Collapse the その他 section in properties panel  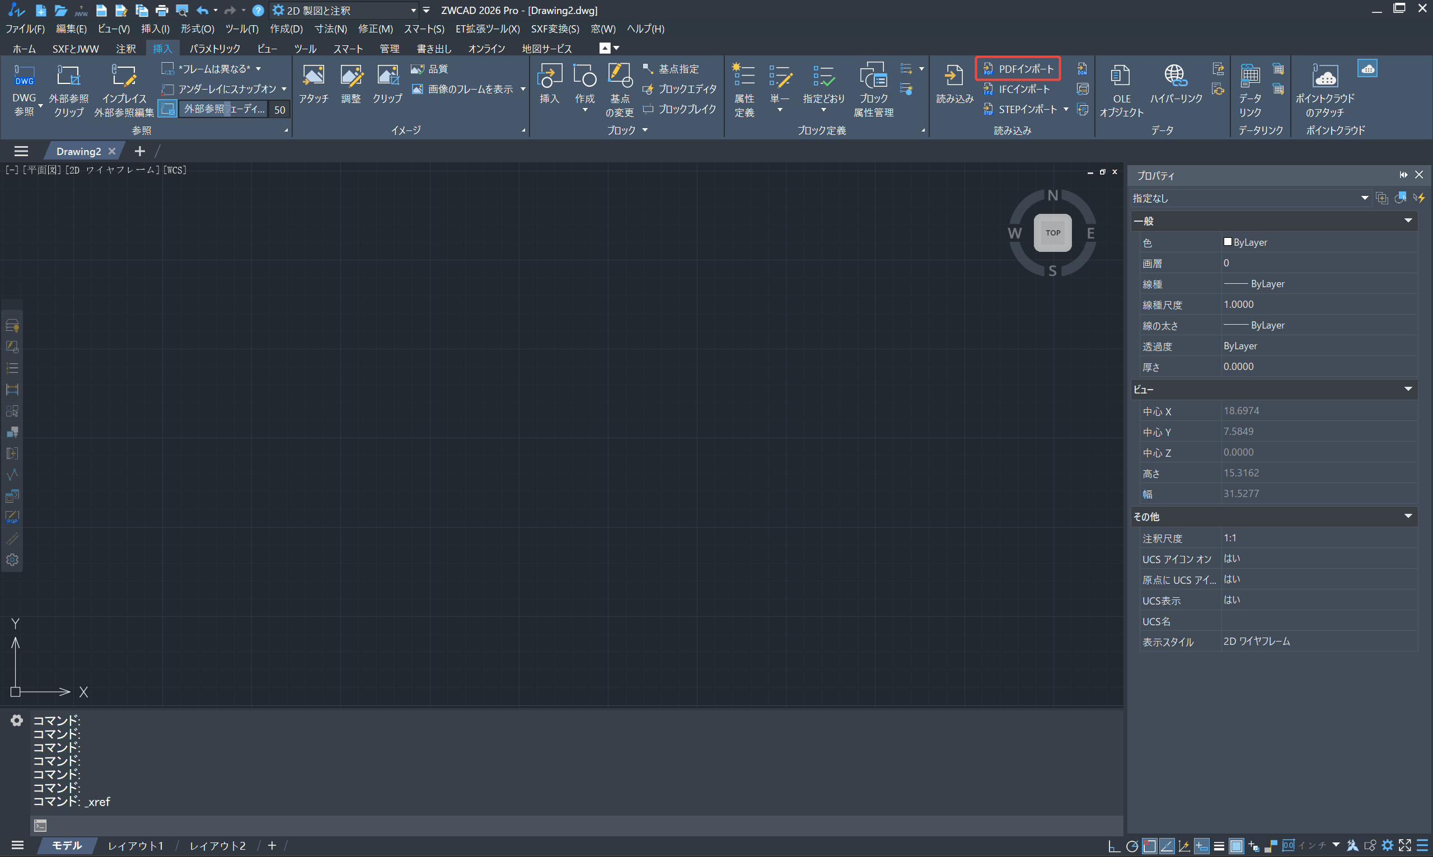pyautogui.click(x=1408, y=516)
